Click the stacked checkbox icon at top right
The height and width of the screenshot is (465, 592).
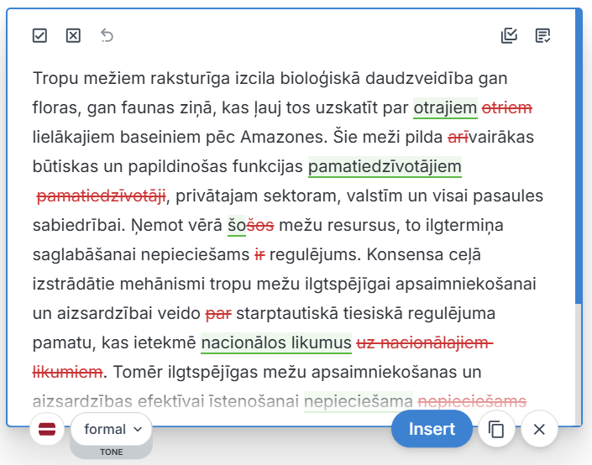(509, 35)
